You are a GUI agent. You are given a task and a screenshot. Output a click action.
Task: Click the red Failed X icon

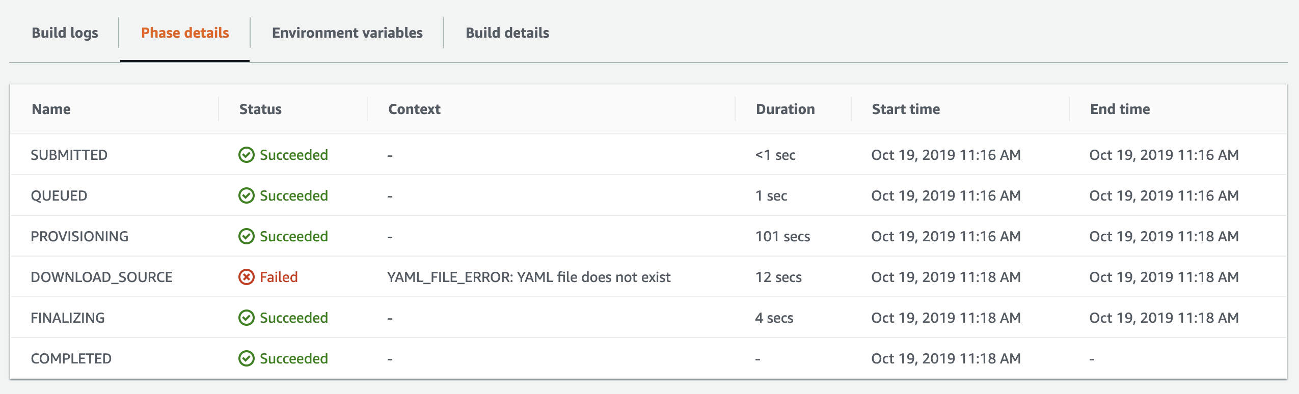point(247,277)
